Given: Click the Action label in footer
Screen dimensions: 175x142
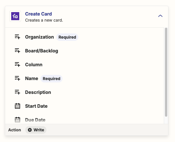Looking at the screenshot, I should pos(15,130).
